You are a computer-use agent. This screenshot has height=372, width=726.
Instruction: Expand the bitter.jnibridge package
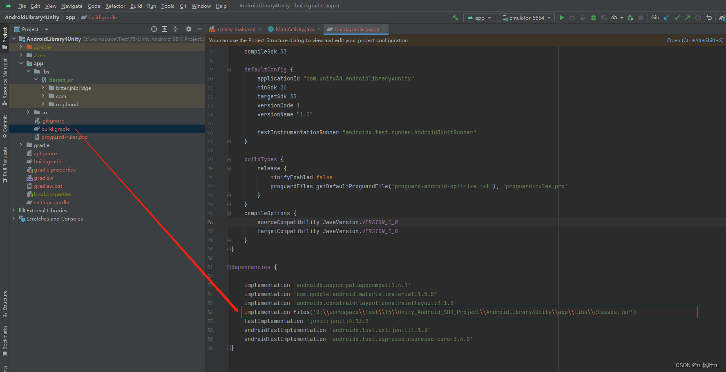pos(43,88)
